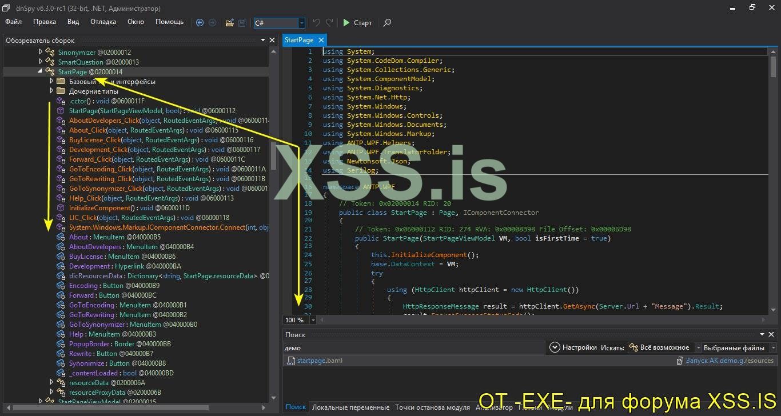The image size is (781, 416).
Task: Click the SmartQuestion class icon
Action: tap(50, 62)
